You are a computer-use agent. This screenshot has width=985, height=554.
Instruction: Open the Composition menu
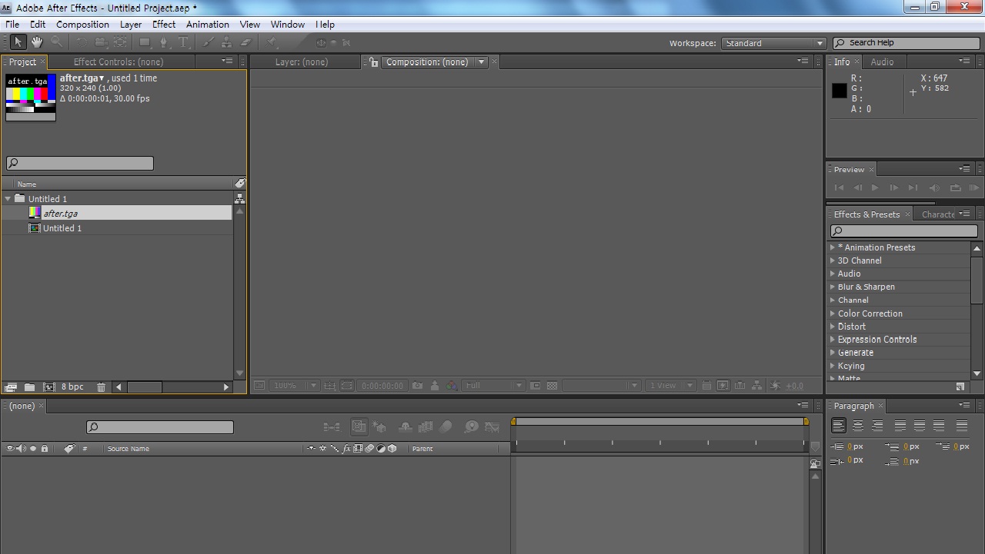point(82,24)
